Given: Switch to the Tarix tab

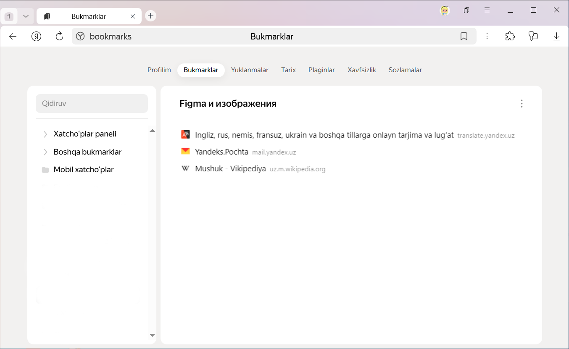Looking at the screenshot, I should [288, 70].
